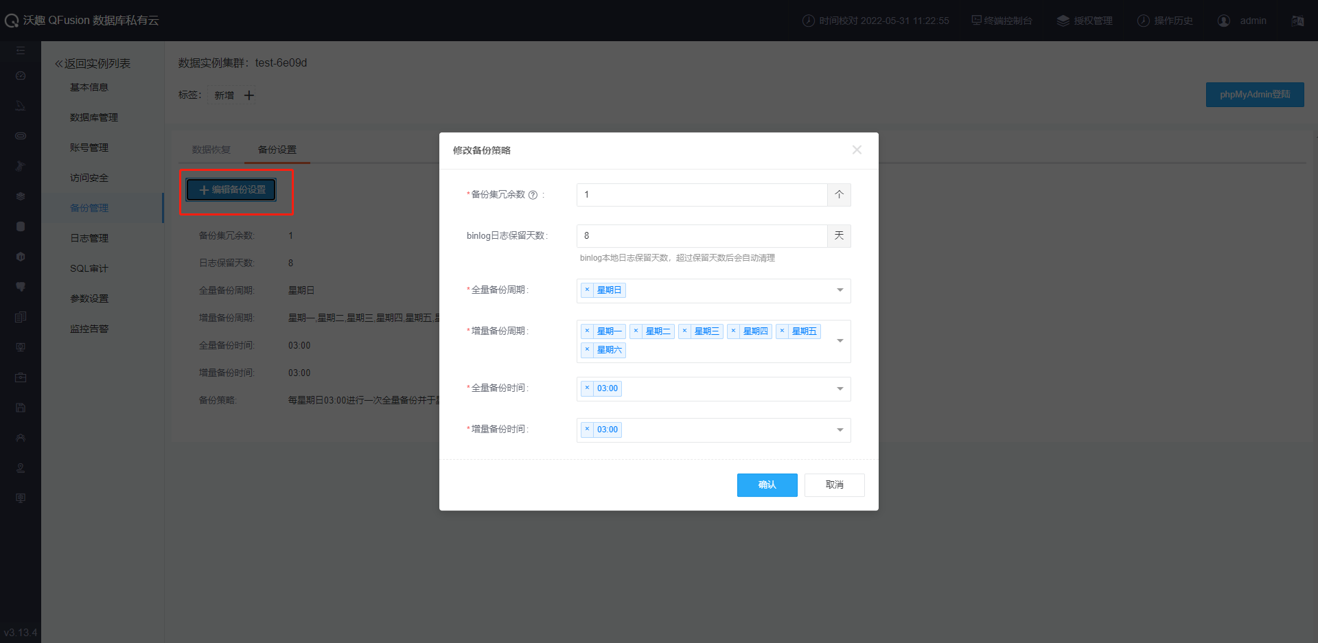
Task: Click the phpMyAdmin登陆 button
Action: click(1255, 95)
